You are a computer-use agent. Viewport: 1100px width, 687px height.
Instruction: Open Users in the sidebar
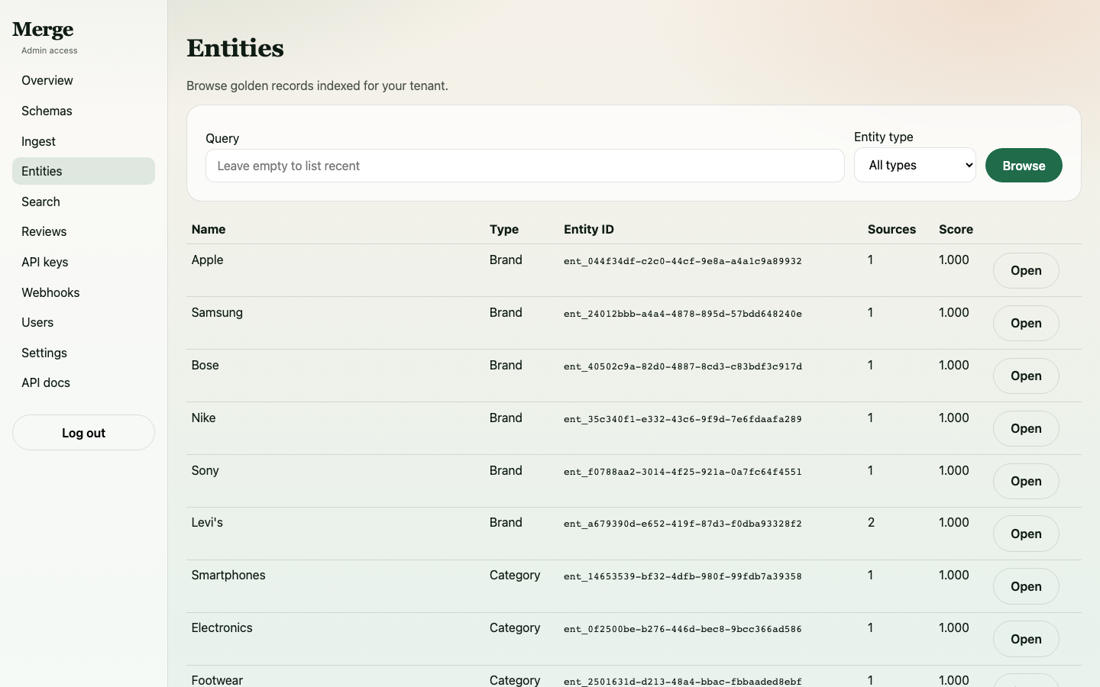coord(83,322)
